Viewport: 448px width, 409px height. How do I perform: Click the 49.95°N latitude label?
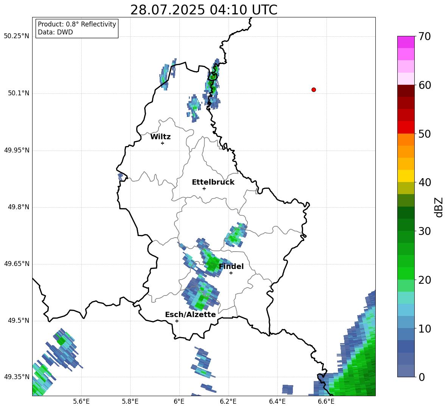[17, 150]
